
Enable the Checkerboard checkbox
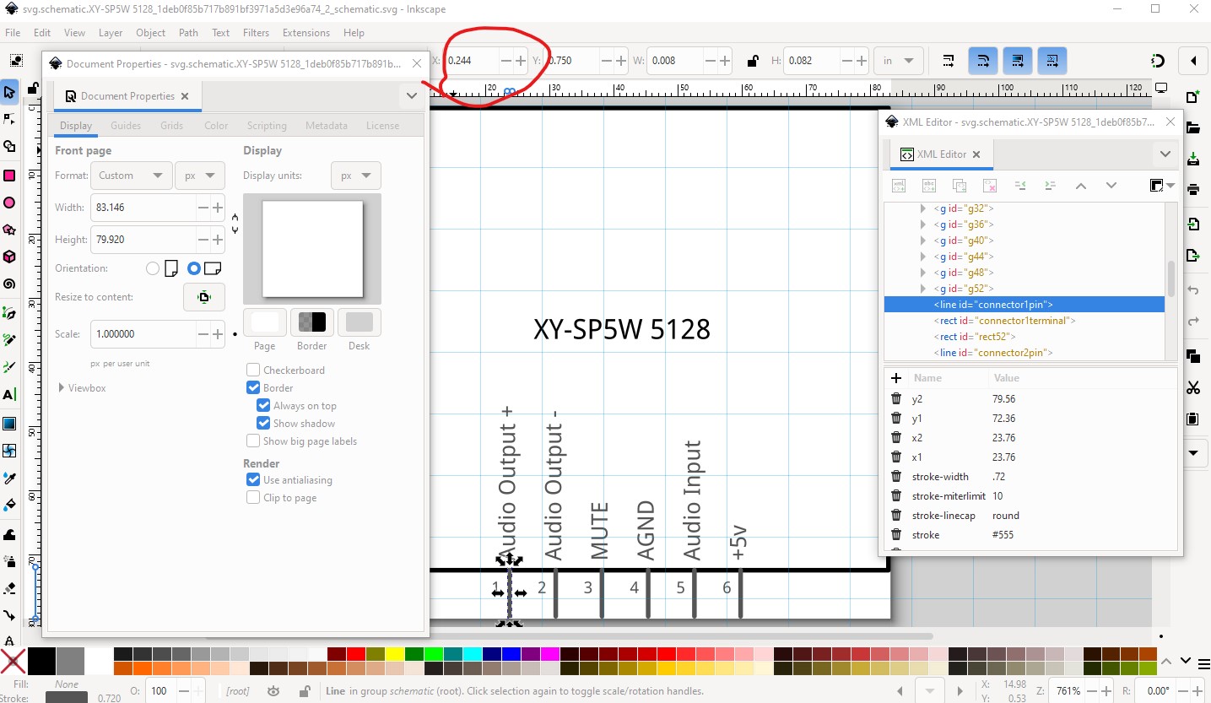click(x=253, y=370)
